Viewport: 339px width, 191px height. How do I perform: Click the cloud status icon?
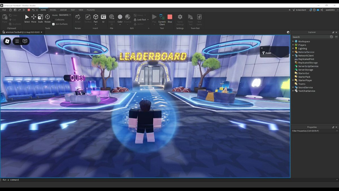[318, 10]
